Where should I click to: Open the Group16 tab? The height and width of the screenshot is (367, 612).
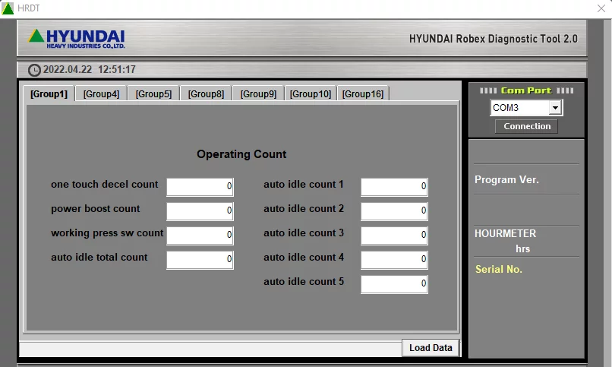point(362,94)
